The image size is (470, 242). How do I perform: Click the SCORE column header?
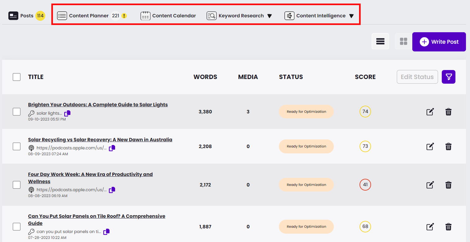[365, 77]
